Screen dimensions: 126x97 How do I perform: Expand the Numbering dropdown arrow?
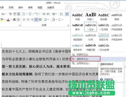tap(33, 14)
